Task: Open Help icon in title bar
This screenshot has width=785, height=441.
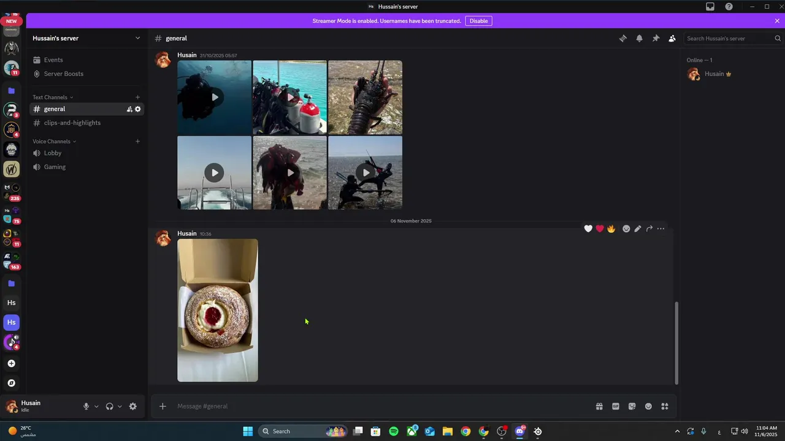Action: click(729, 7)
